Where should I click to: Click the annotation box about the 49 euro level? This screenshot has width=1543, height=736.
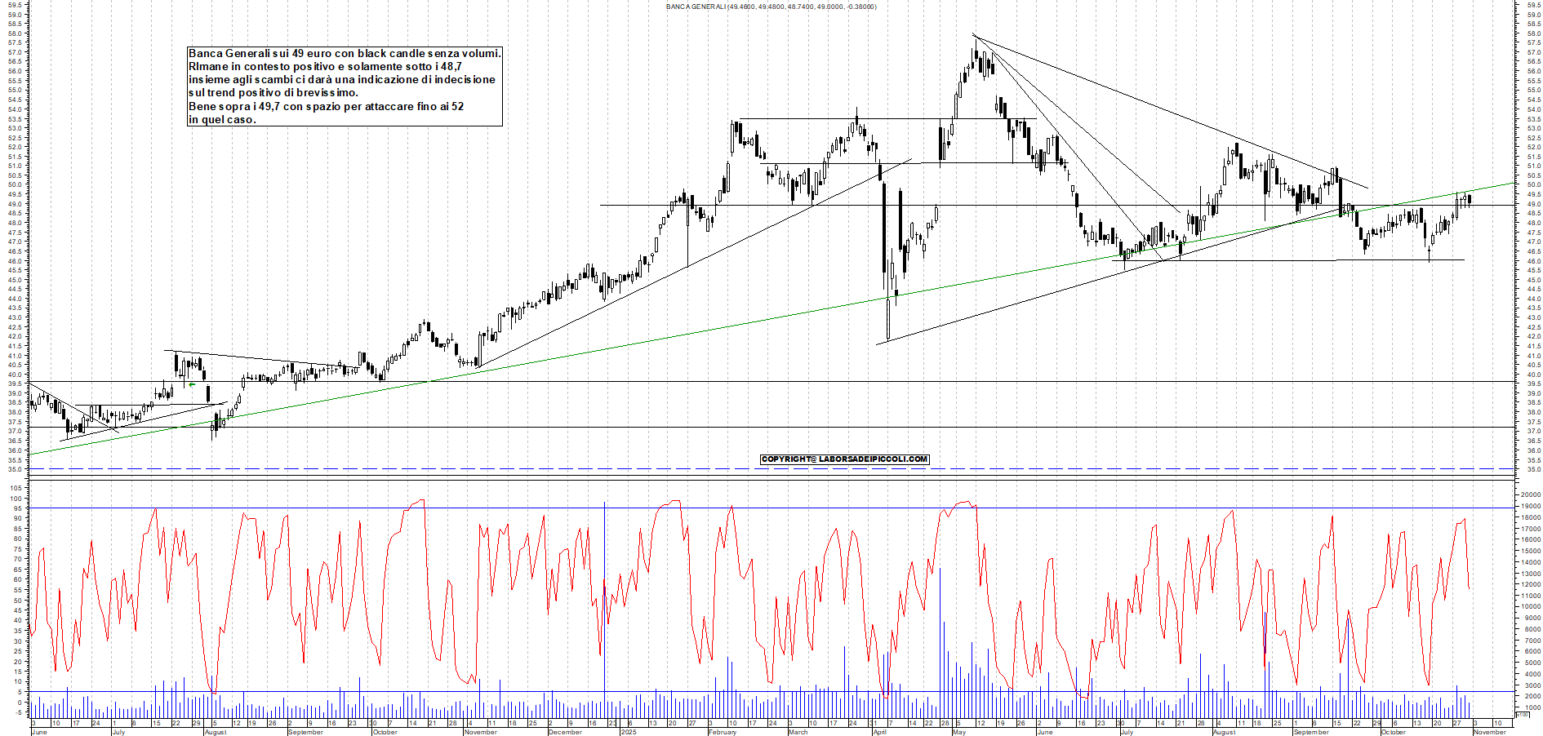click(x=343, y=86)
